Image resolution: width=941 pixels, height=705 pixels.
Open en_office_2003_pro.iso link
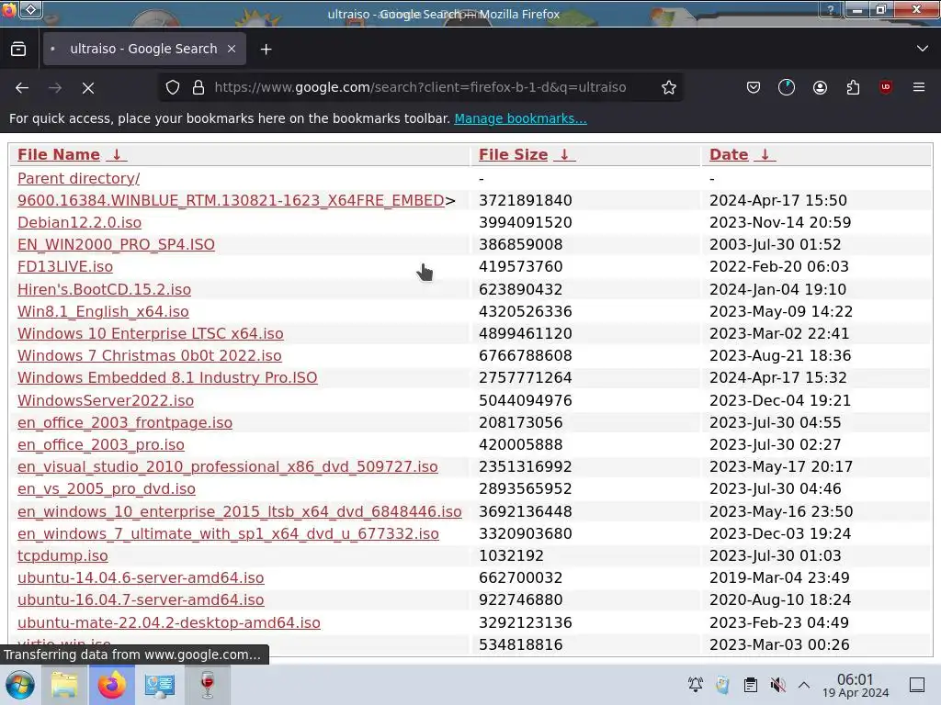(101, 445)
